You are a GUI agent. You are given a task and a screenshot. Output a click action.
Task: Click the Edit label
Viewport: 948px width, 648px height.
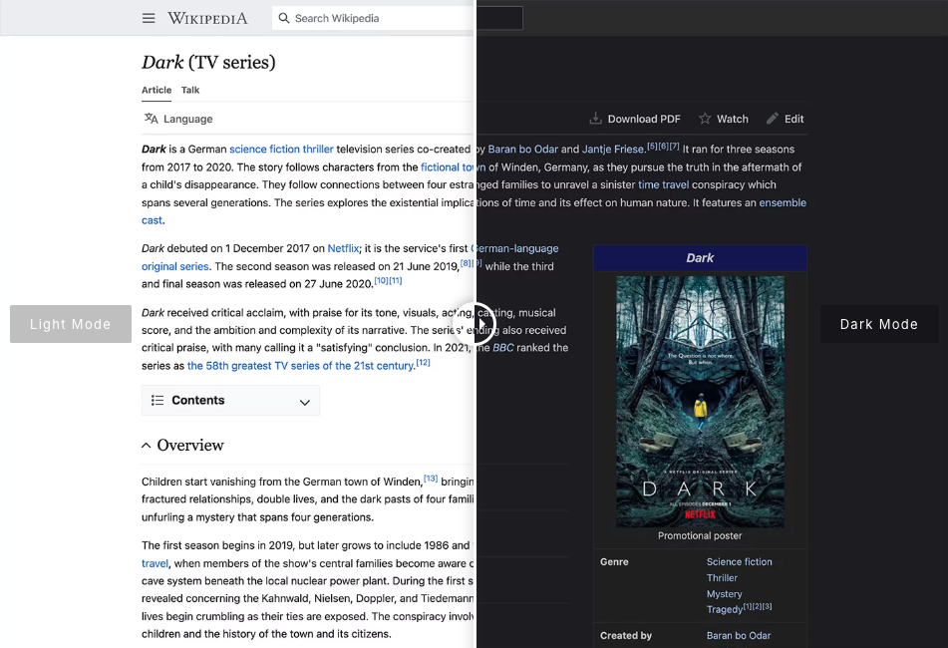coord(793,119)
